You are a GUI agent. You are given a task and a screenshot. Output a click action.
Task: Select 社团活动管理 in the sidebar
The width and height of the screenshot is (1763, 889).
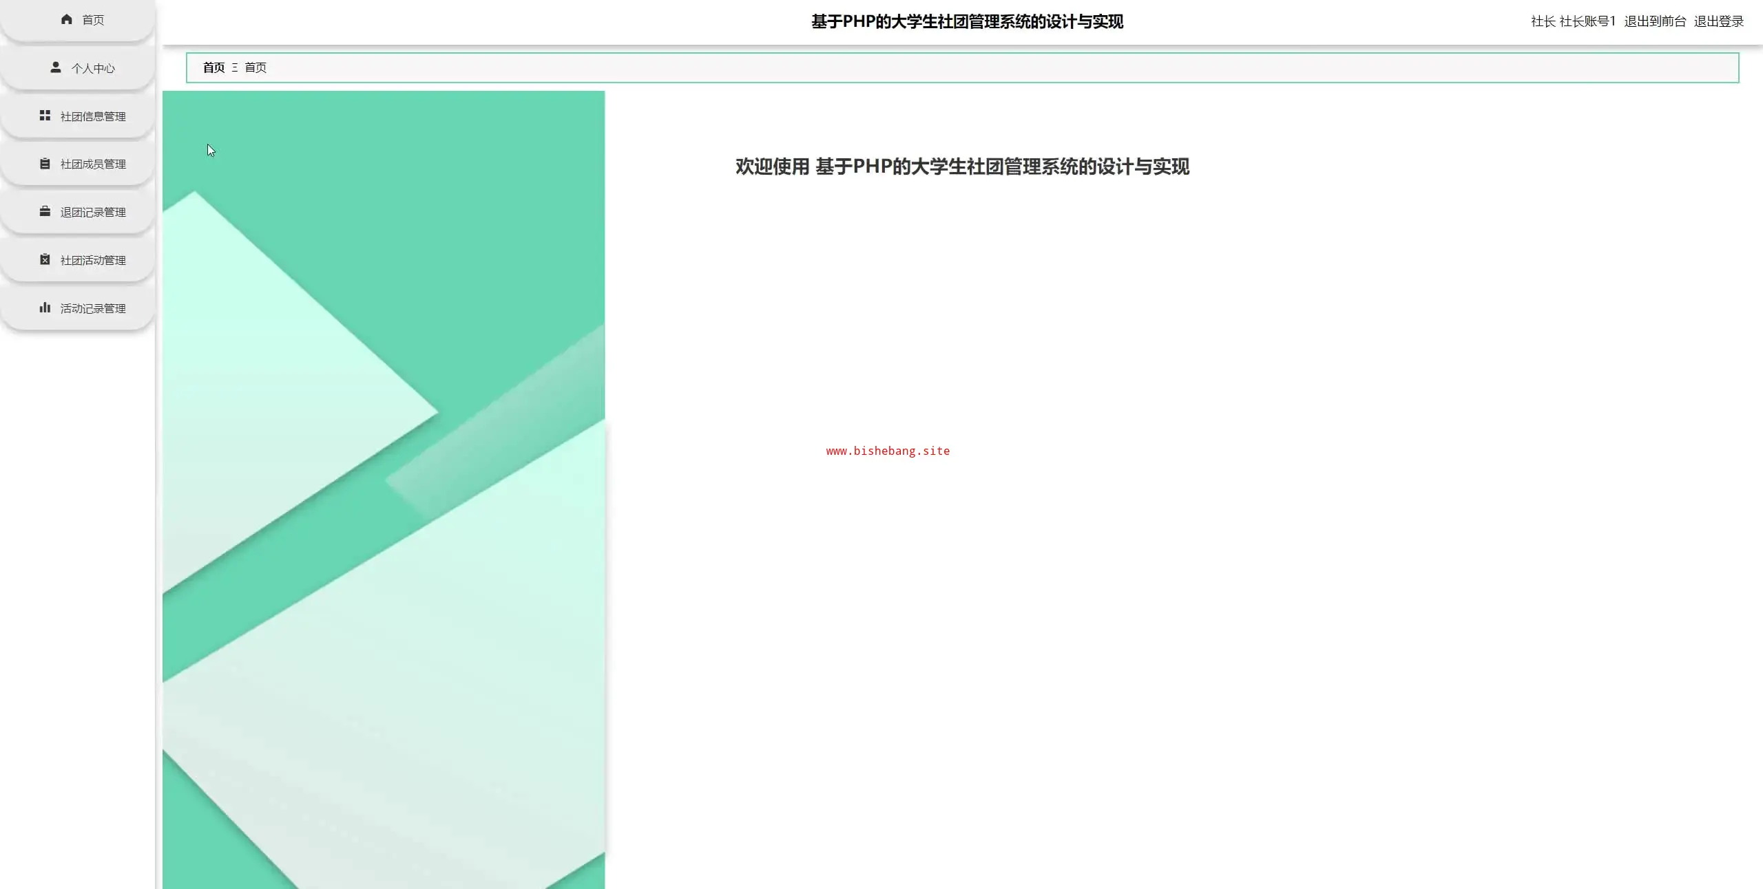[x=92, y=260]
